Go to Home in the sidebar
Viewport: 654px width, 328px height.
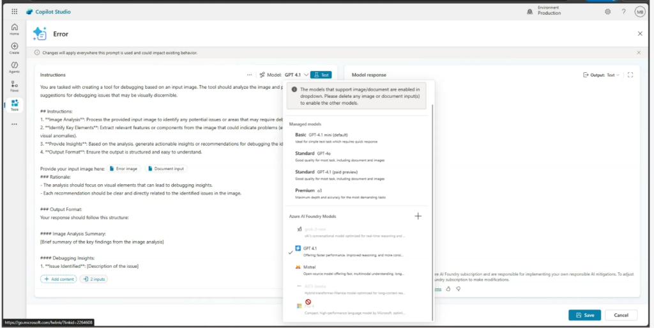(x=15, y=29)
